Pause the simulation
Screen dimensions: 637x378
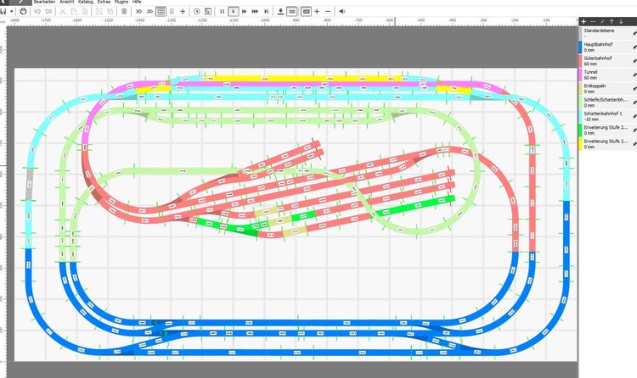(x=223, y=11)
